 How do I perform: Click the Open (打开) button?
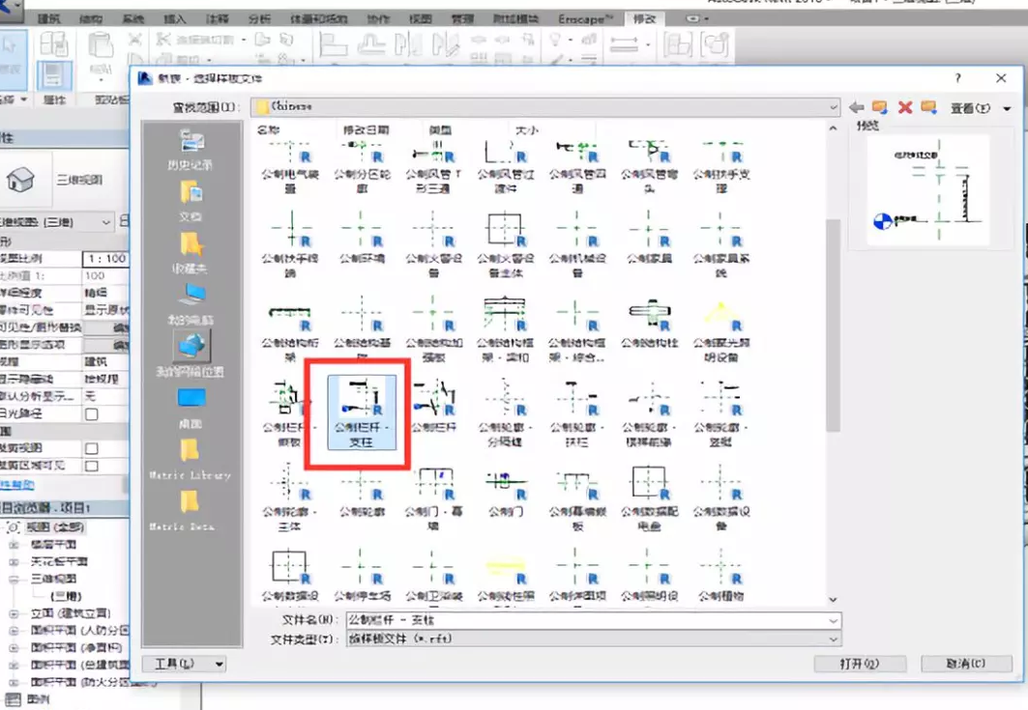coord(860,664)
